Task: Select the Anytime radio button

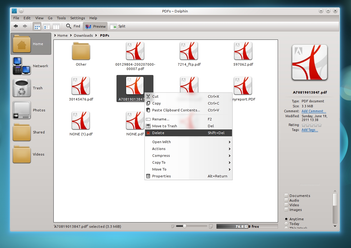Action: click(286, 219)
